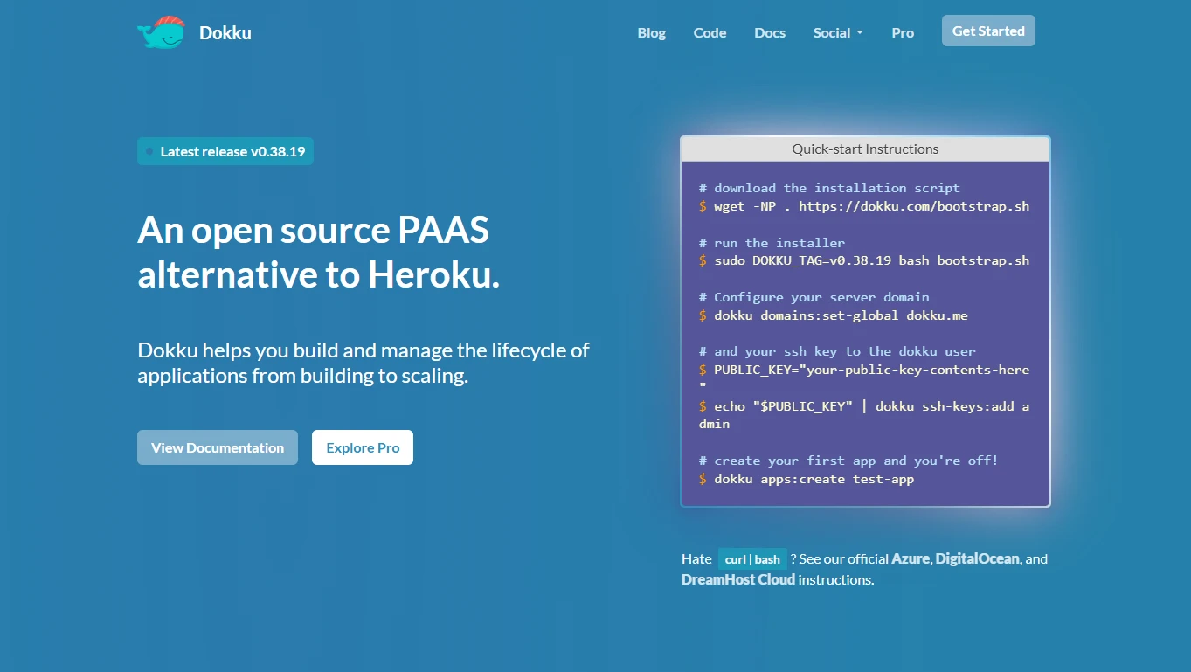Go to the Code navigation link
The height and width of the screenshot is (672, 1191).
click(x=710, y=33)
